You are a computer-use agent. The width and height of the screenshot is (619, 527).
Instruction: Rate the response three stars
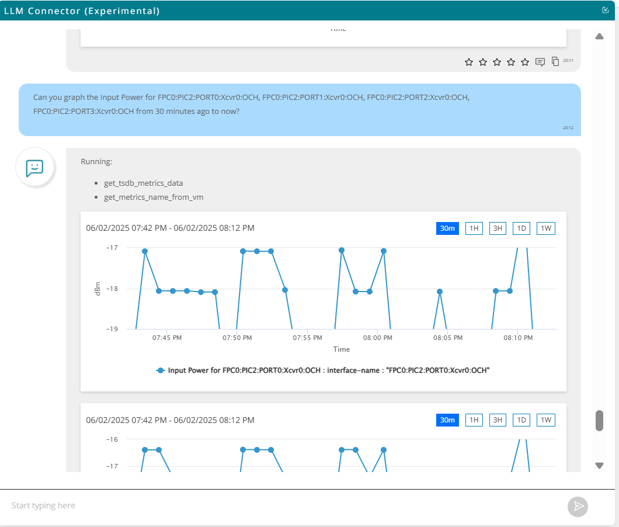[497, 62]
